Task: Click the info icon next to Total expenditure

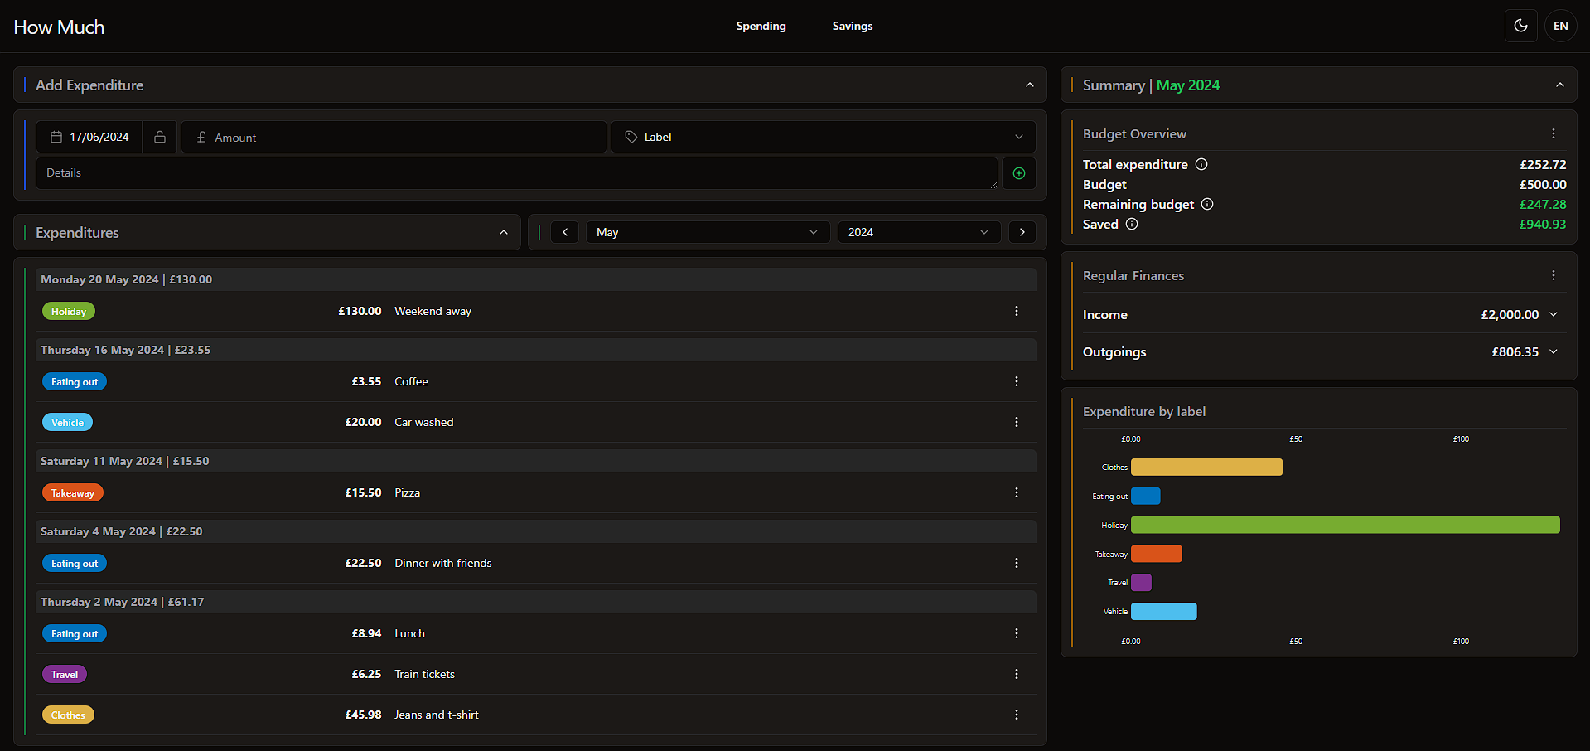Action: 1201,164
